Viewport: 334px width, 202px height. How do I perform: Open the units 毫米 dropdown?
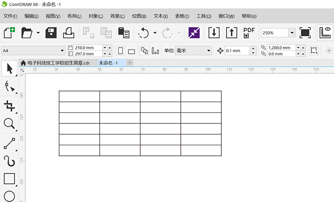tap(209, 50)
